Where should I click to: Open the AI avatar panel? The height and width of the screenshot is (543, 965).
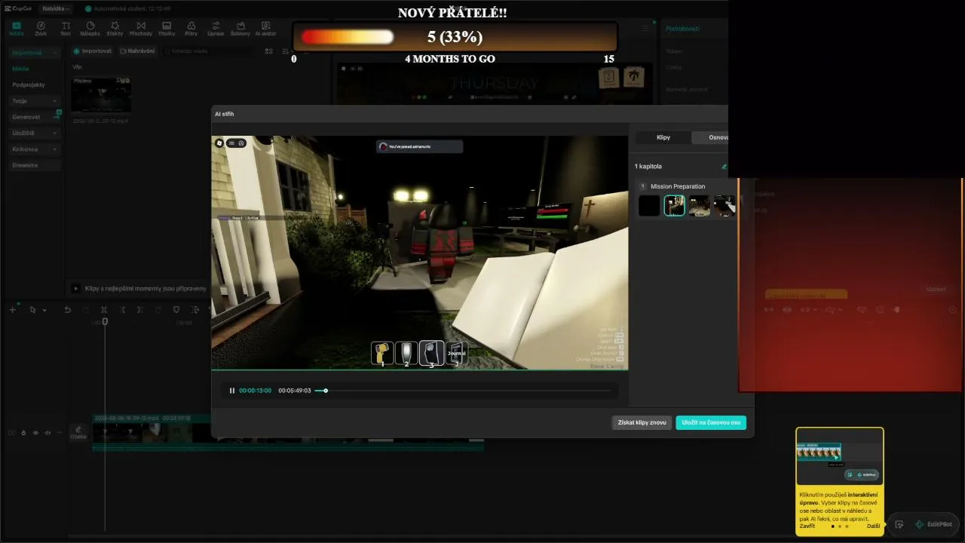[x=266, y=29]
